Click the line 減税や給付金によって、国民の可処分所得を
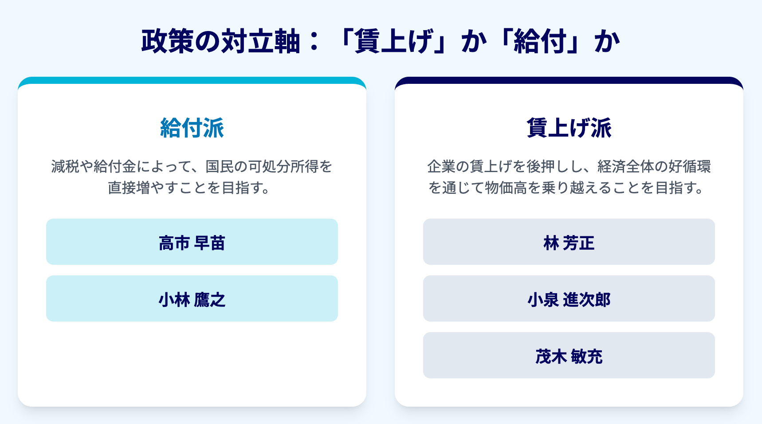 coord(192,167)
